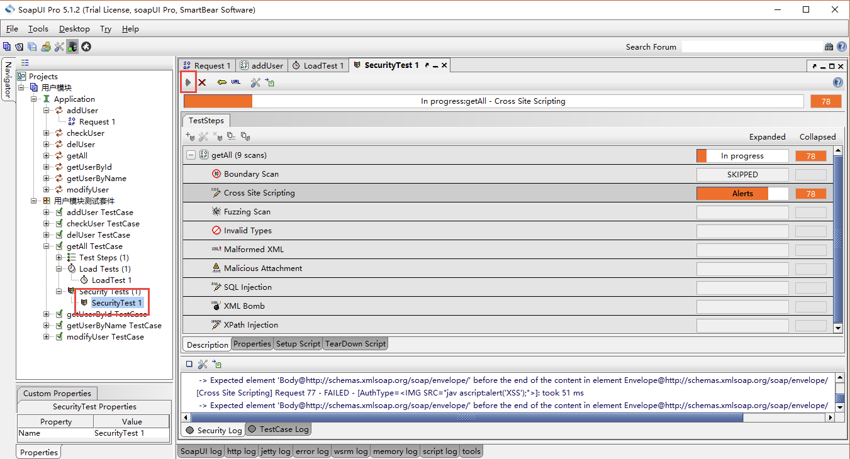Click the clone scans icon under TestSteps
This screenshot has width=850, height=459.
[x=245, y=136]
